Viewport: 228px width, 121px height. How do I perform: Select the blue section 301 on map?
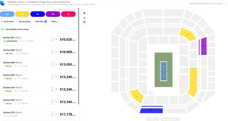[151, 111]
